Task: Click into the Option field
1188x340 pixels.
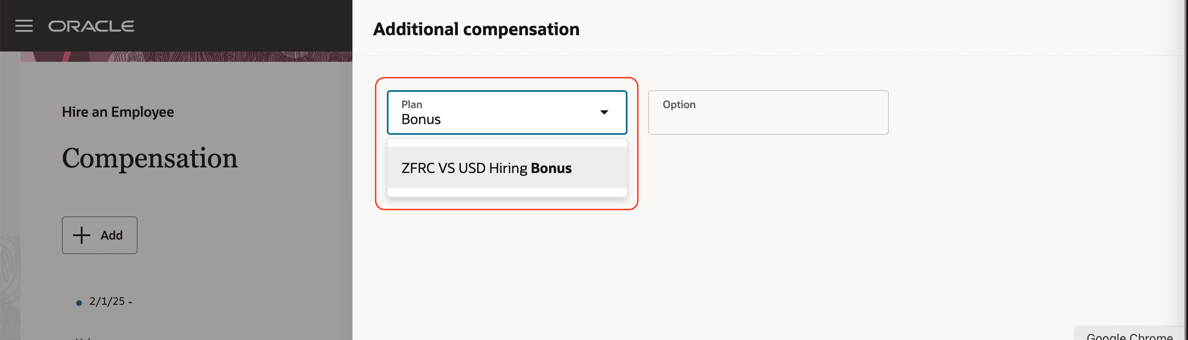Action: click(x=768, y=112)
